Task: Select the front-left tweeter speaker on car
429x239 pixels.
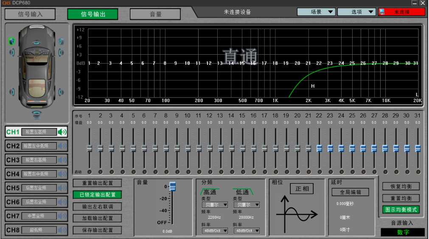Action: point(11,41)
